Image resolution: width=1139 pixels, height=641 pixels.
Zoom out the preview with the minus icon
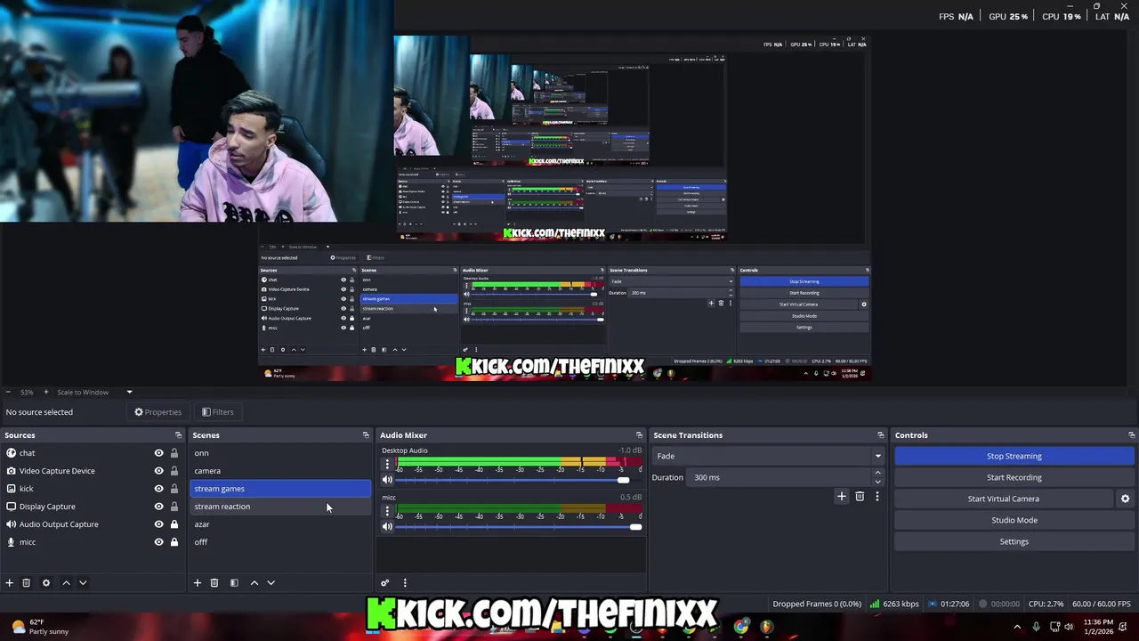click(x=8, y=392)
